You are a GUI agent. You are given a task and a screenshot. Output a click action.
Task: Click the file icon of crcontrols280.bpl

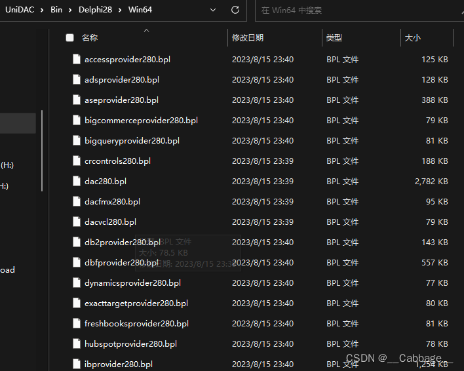(77, 161)
